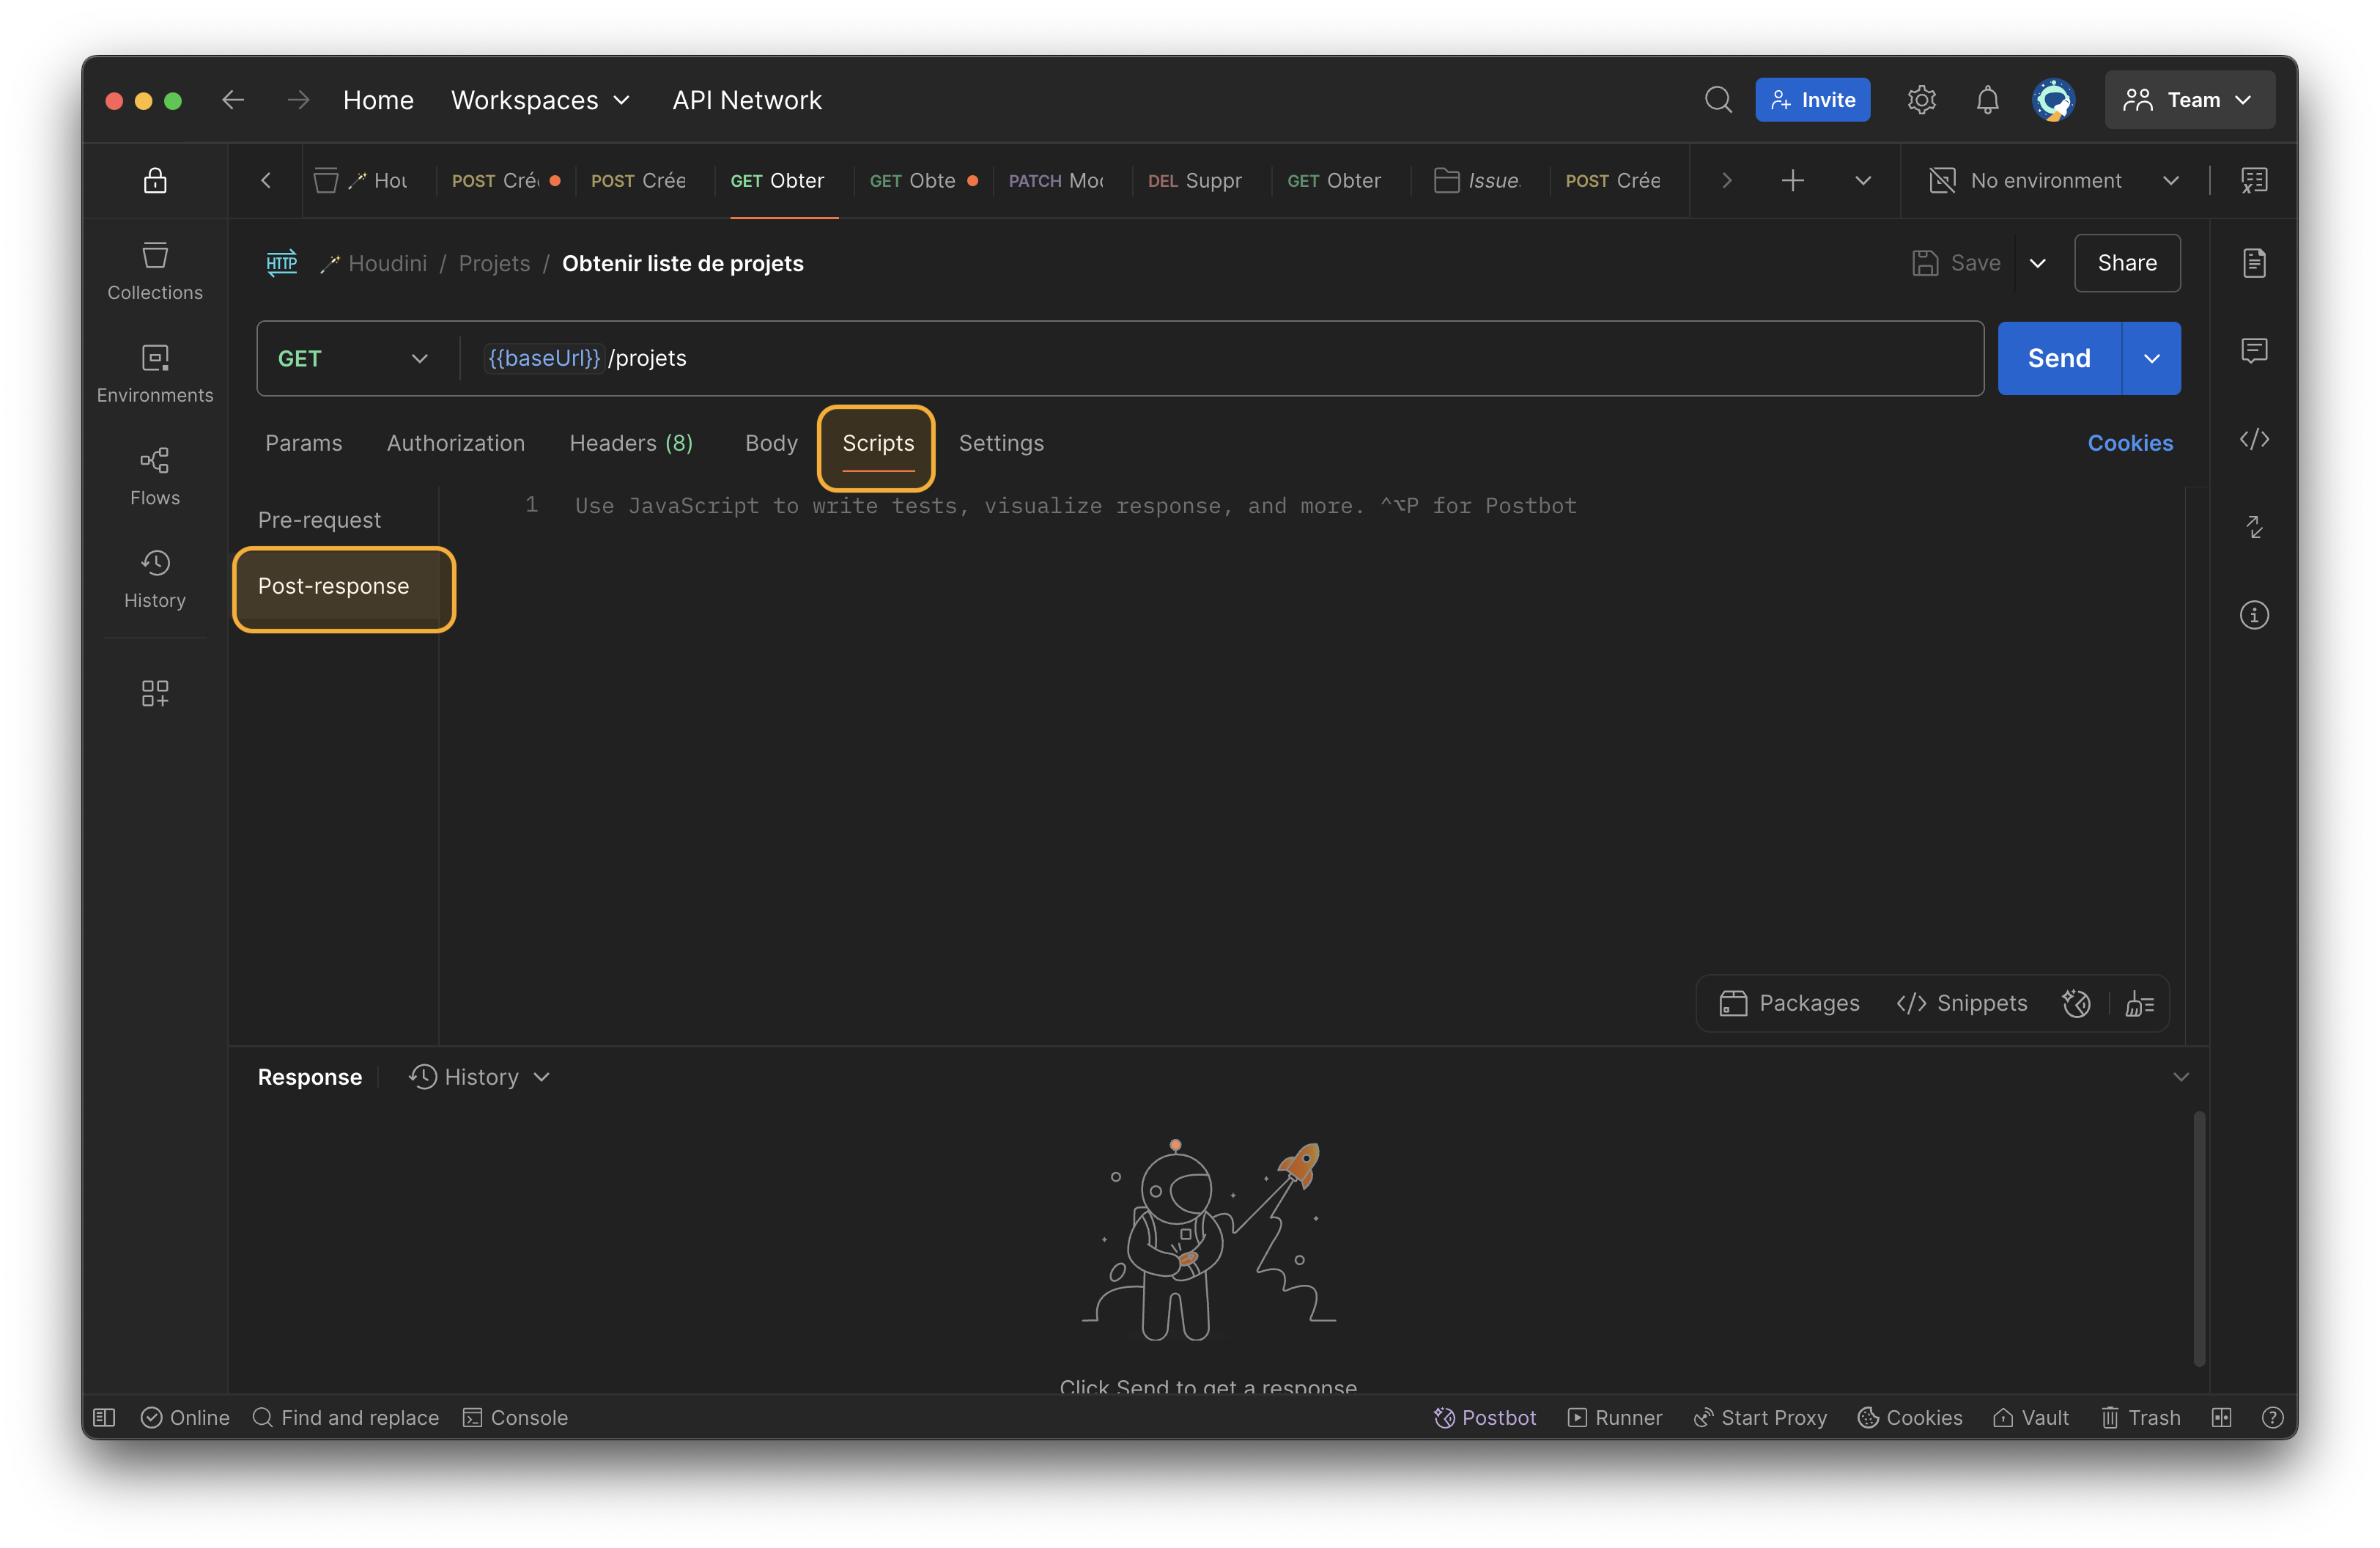Viewport: 2380px width, 1548px height.
Task: Click the related requests arrows icon
Action: (x=2254, y=527)
